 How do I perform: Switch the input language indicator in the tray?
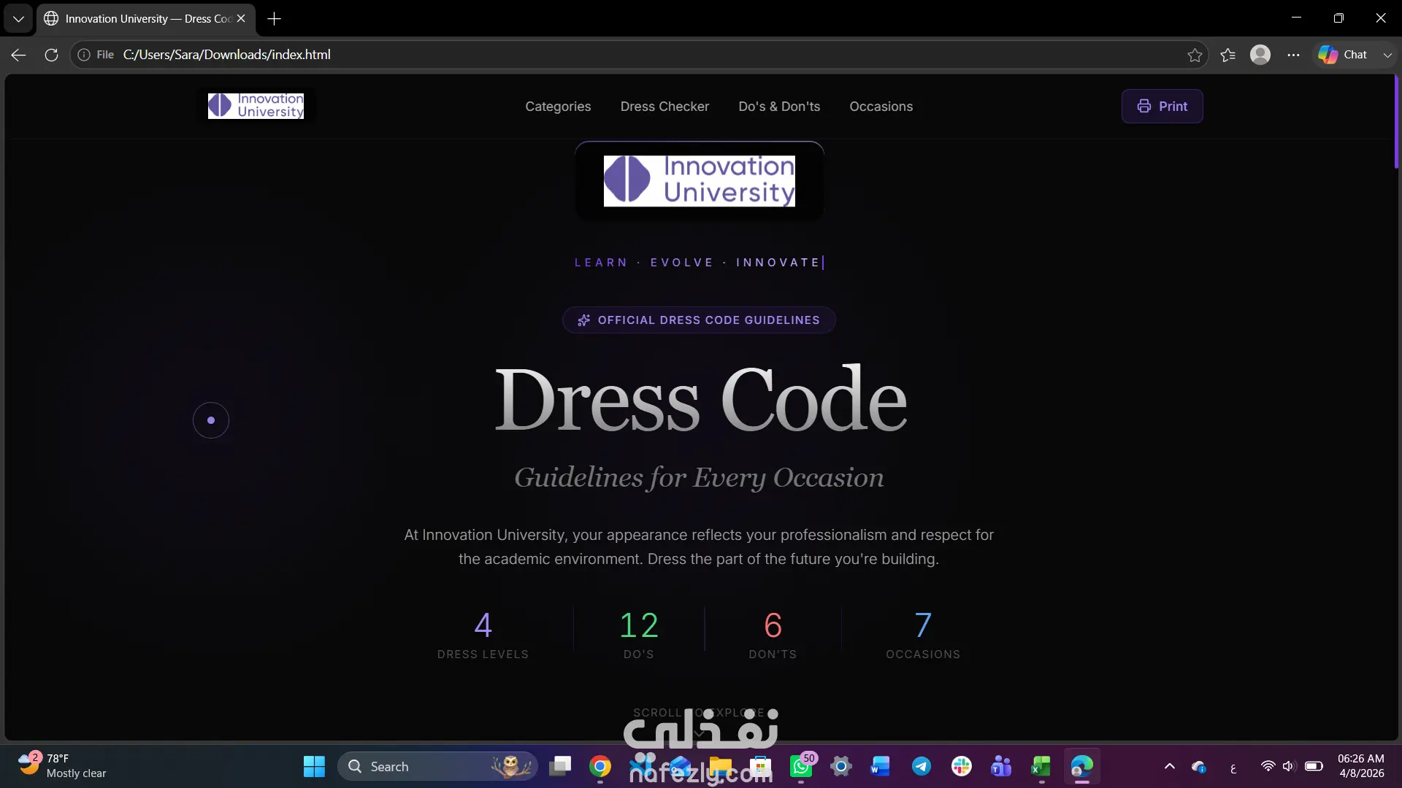(1233, 768)
